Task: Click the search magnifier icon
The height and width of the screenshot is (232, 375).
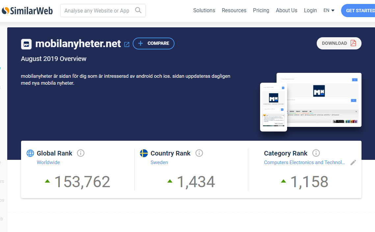Action: 138,10
